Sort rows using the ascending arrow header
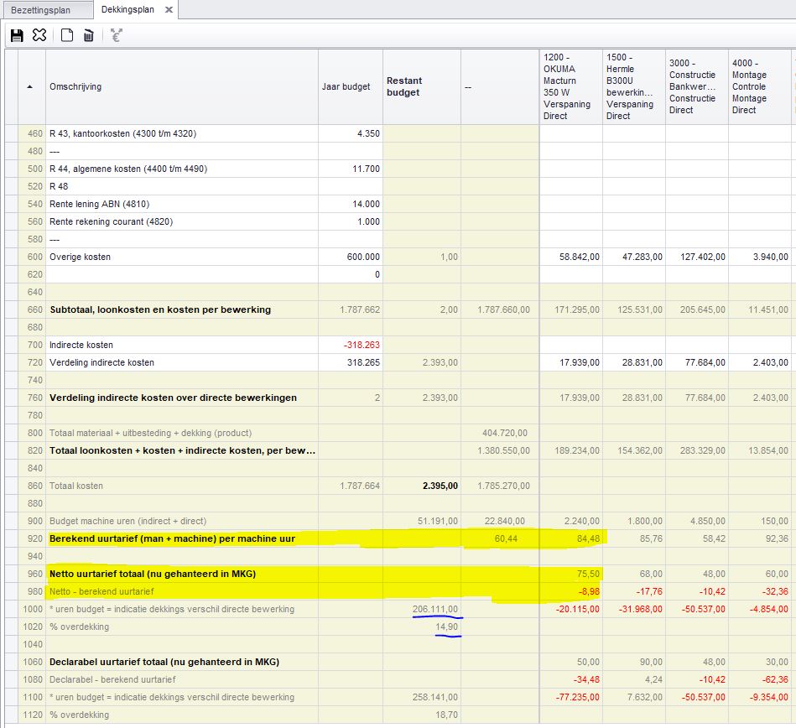Viewport: 796px width, 728px height. pos(30,87)
